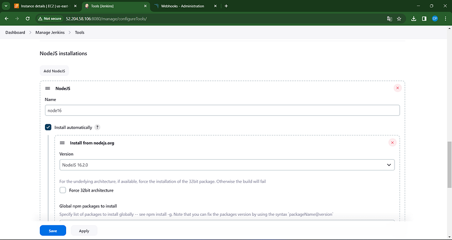The width and height of the screenshot is (452, 240).
Task: Enable Force 32bit architecture checkbox
Action: 63,190
